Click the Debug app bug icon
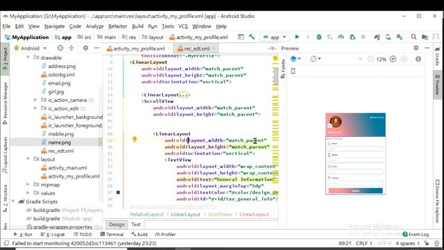 click(319, 37)
